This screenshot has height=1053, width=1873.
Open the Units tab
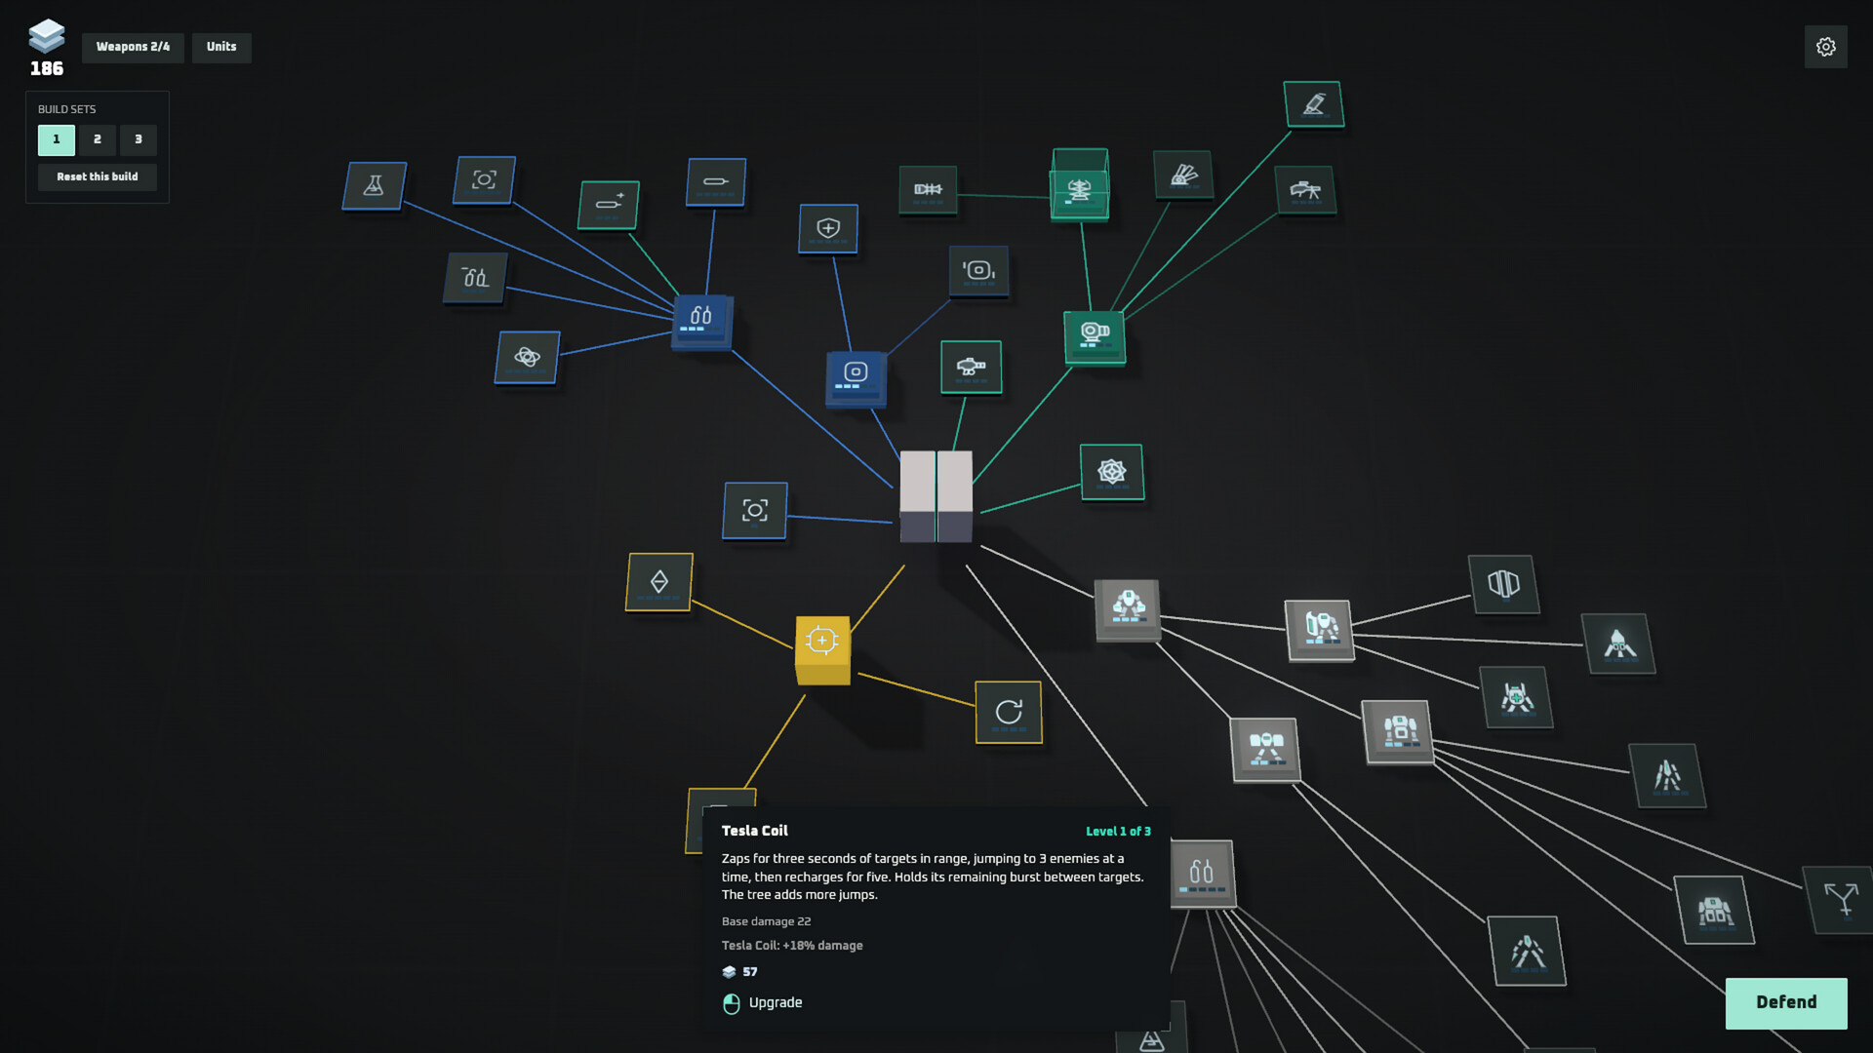tap(221, 47)
